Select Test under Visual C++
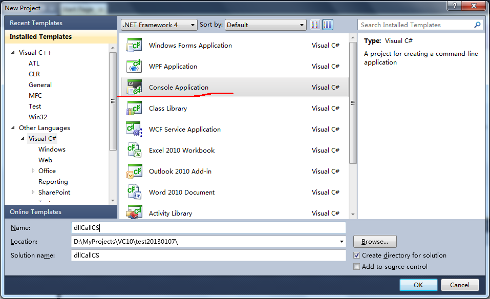Image resolution: width=490 pixels, height=299 pixels. (35, 106)
